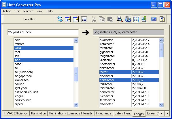Viewport: 172px width, 119px height.
Task: Toggle the columns view toolbar icon
Action: [x=136, y=19]
